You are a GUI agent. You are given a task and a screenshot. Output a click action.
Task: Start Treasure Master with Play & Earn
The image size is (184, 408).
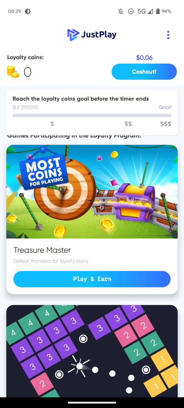pyautogui.click(x=92, y=279)
